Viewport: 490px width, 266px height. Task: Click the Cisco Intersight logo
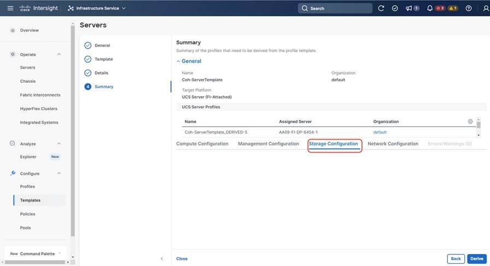click(38, 8)
